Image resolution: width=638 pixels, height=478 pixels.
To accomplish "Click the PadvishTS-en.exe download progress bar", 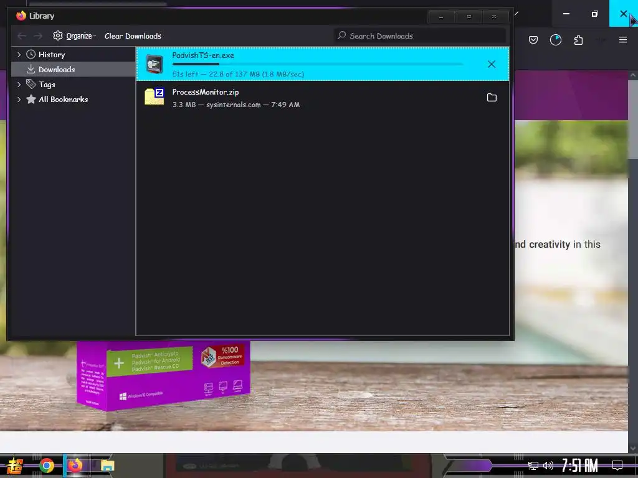I will pos(317,64).
